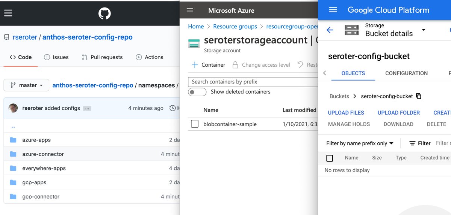This screenshot has width=451, height=215.
Task: Open Resource groups breadcrumb in Azure
Action: click(x=235, y=27)
